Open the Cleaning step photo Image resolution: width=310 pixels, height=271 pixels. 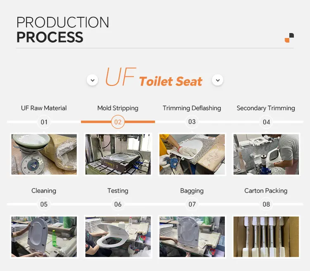[44, 236]
